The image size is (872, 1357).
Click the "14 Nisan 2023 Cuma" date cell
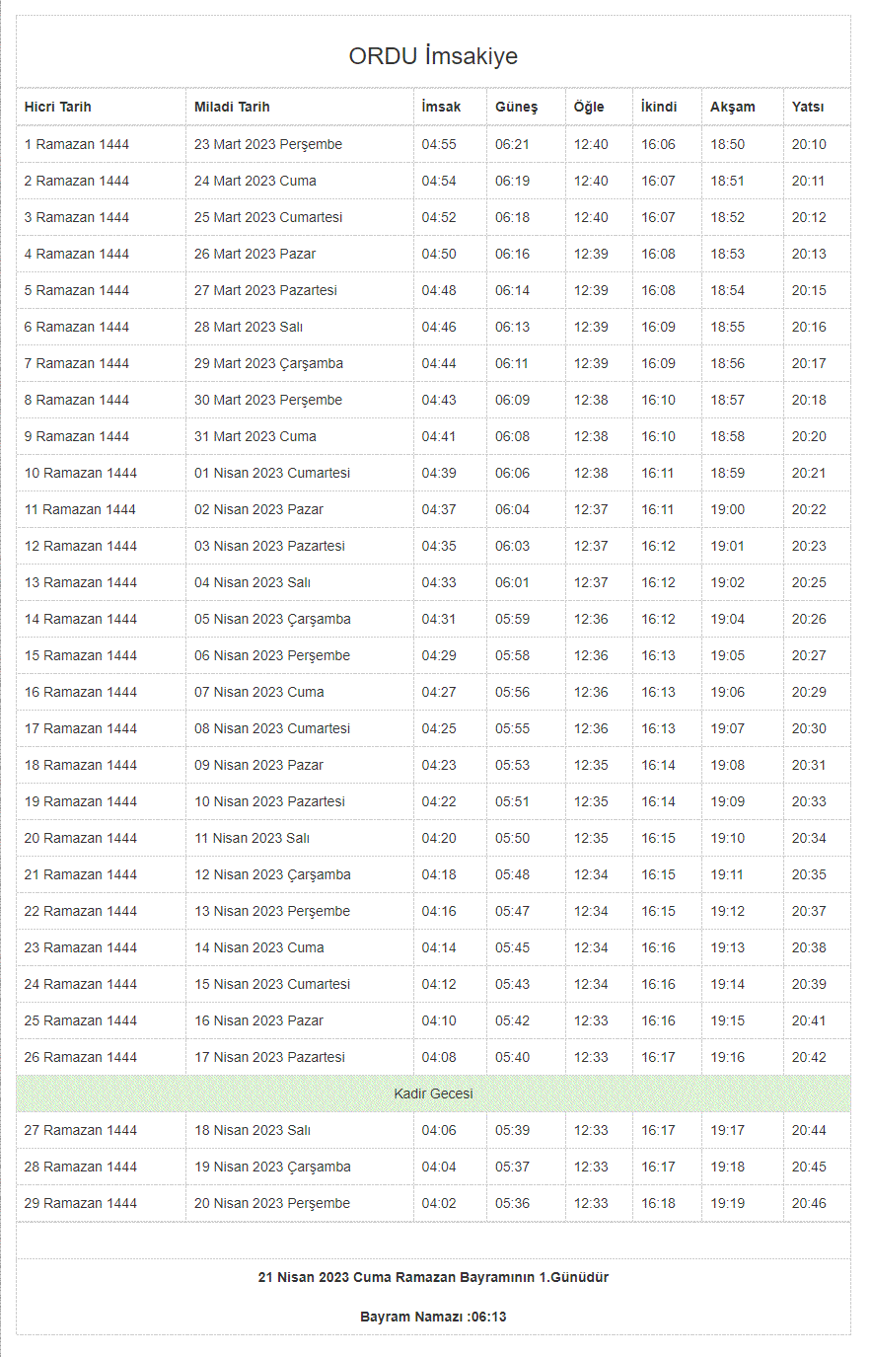pyautogui.click(x=258, y=947)
